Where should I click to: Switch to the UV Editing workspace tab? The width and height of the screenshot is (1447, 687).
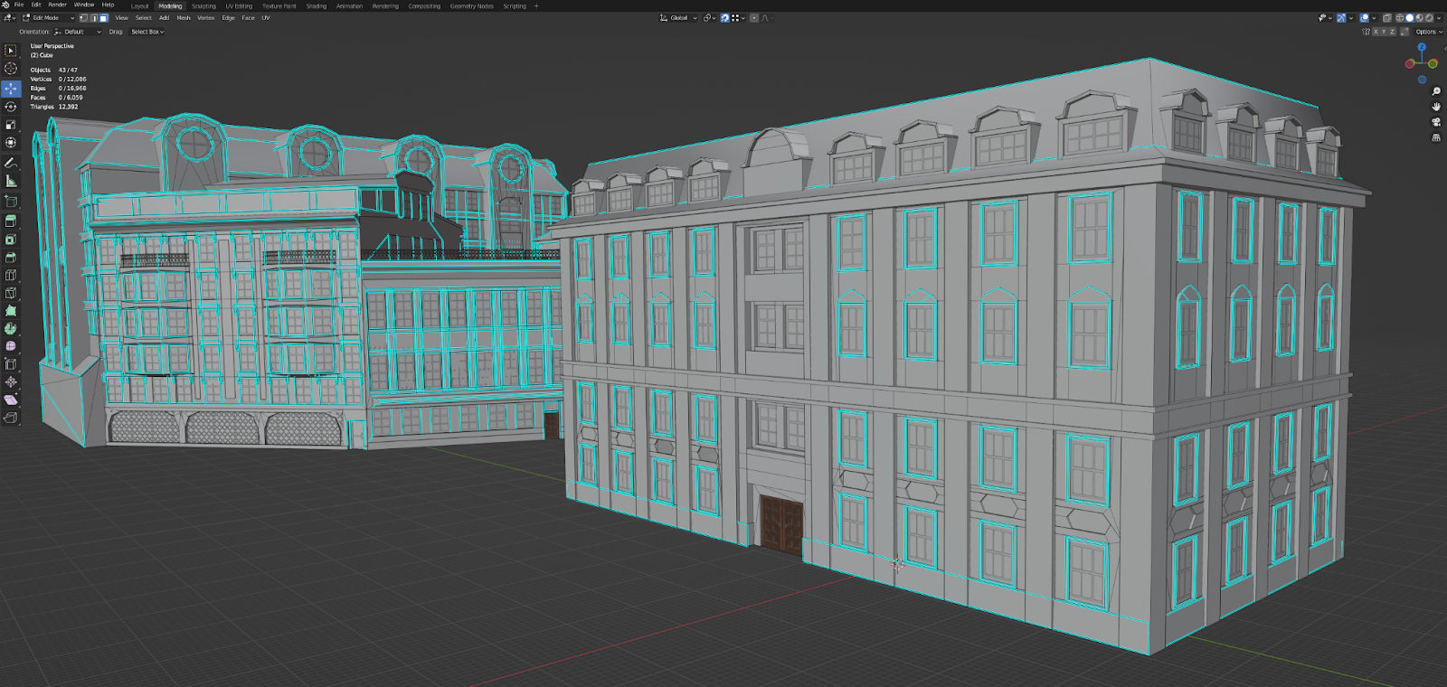tap(239, 6)
